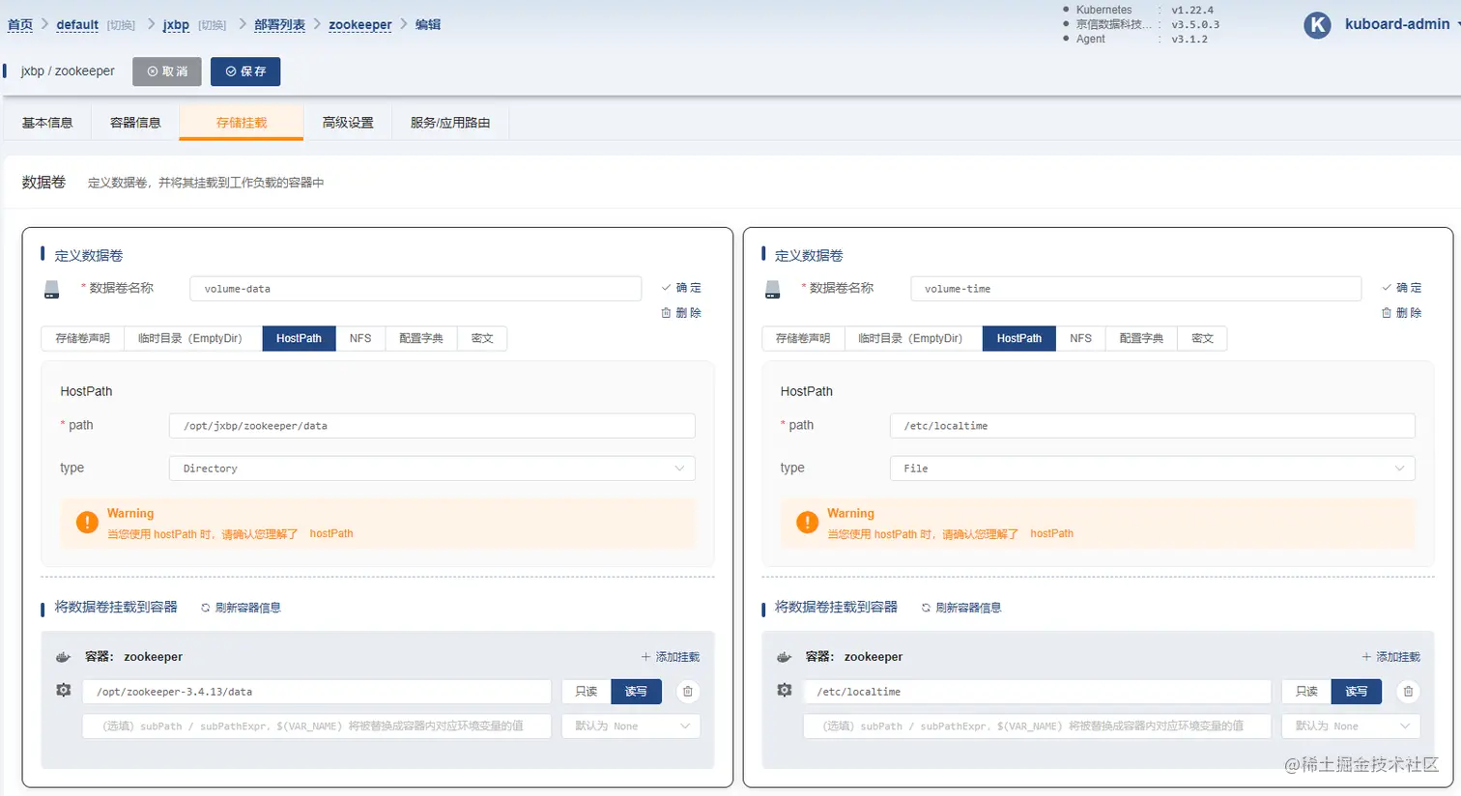This screenshot has height=796, width=1461.
Task: Switch cluster via 切换 next to default
Action: pyautogui.click(x=121, y=25)
